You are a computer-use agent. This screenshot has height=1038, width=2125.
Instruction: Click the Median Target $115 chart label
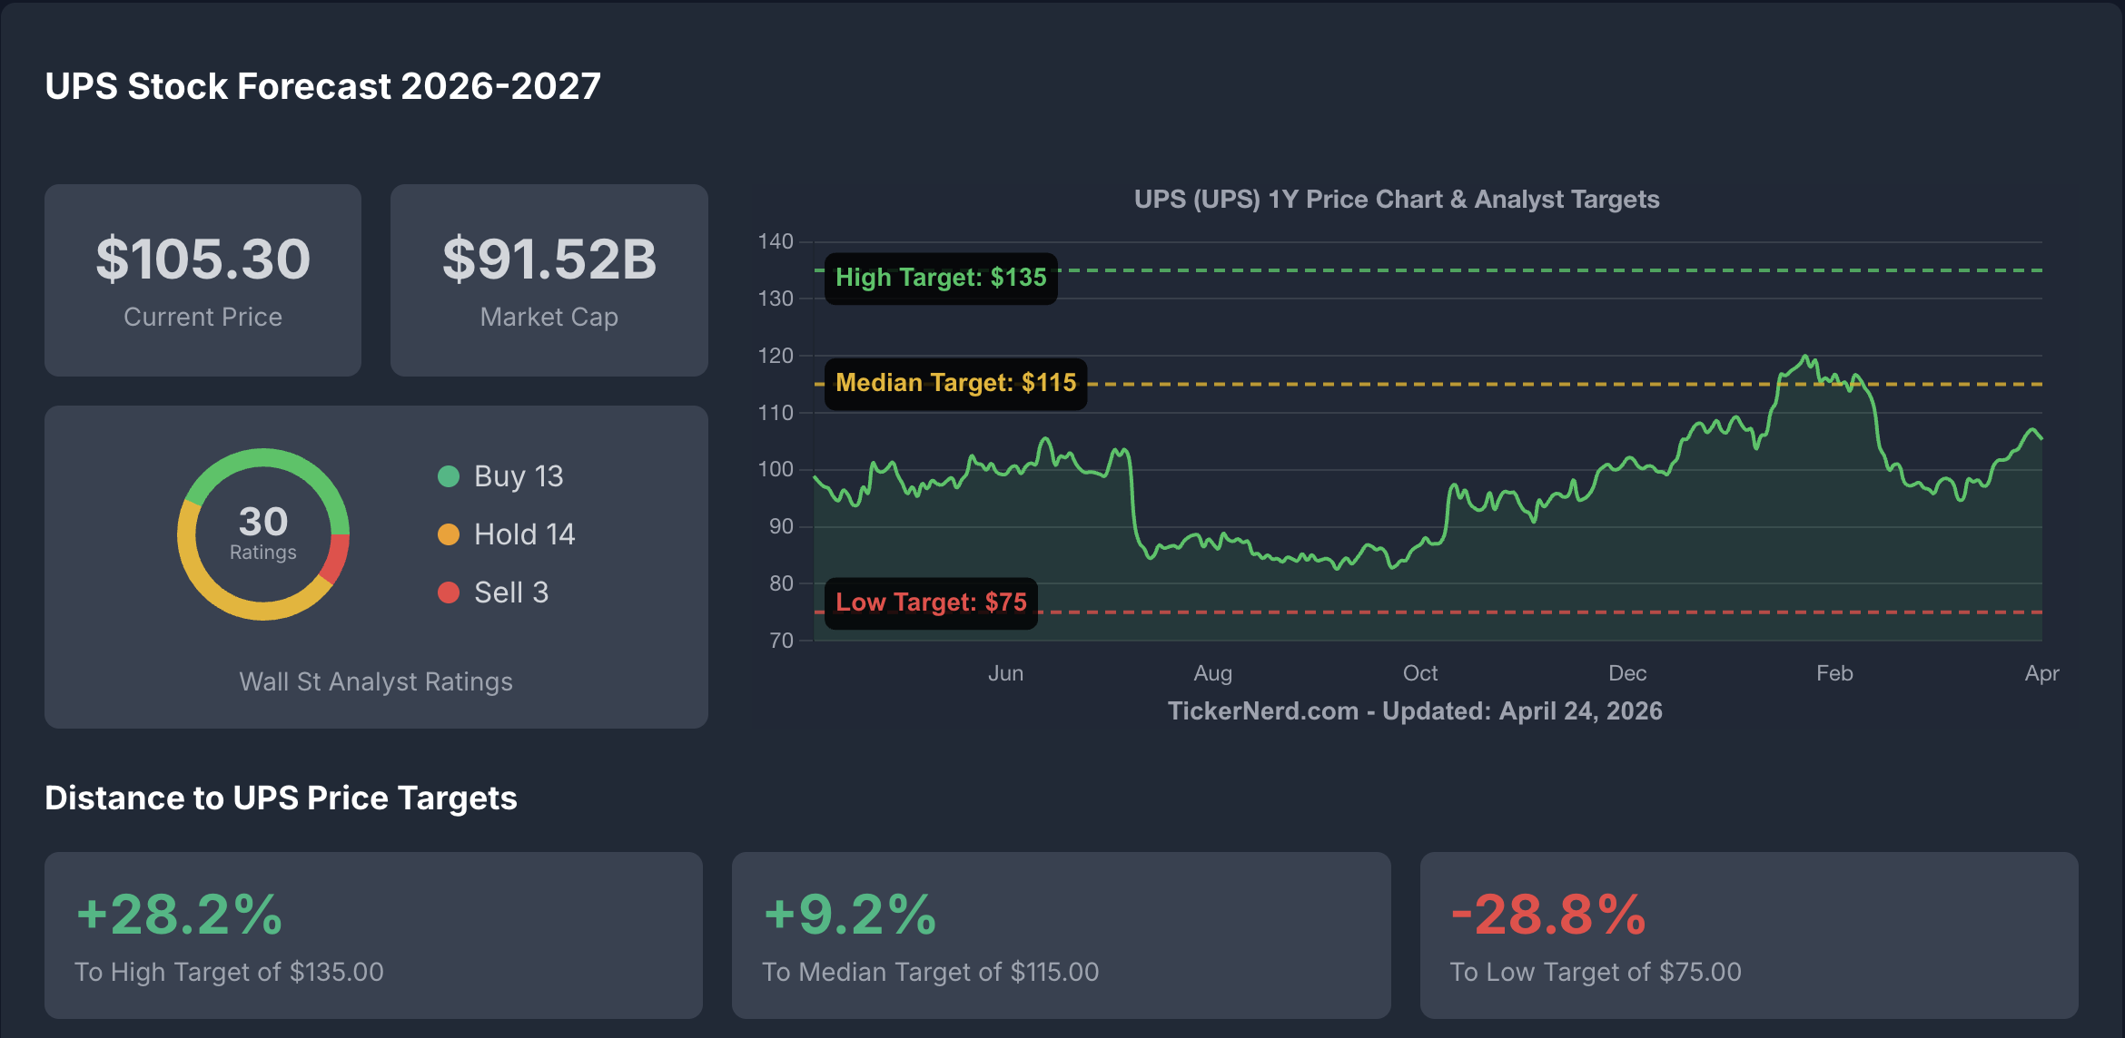pos(955,383)
